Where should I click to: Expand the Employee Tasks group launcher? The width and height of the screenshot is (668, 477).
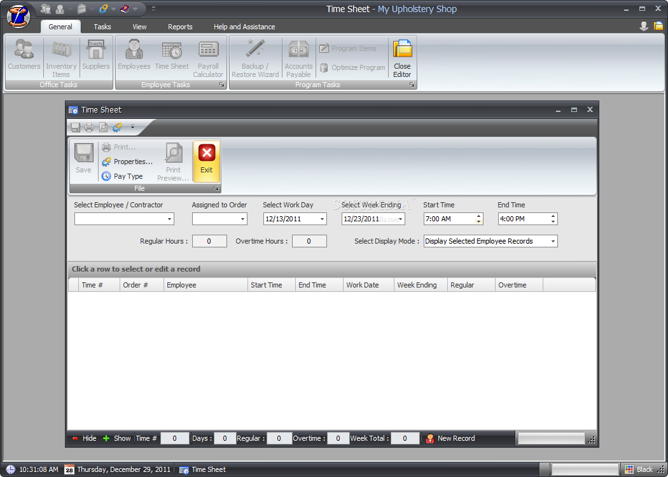[x=221, y=85]
